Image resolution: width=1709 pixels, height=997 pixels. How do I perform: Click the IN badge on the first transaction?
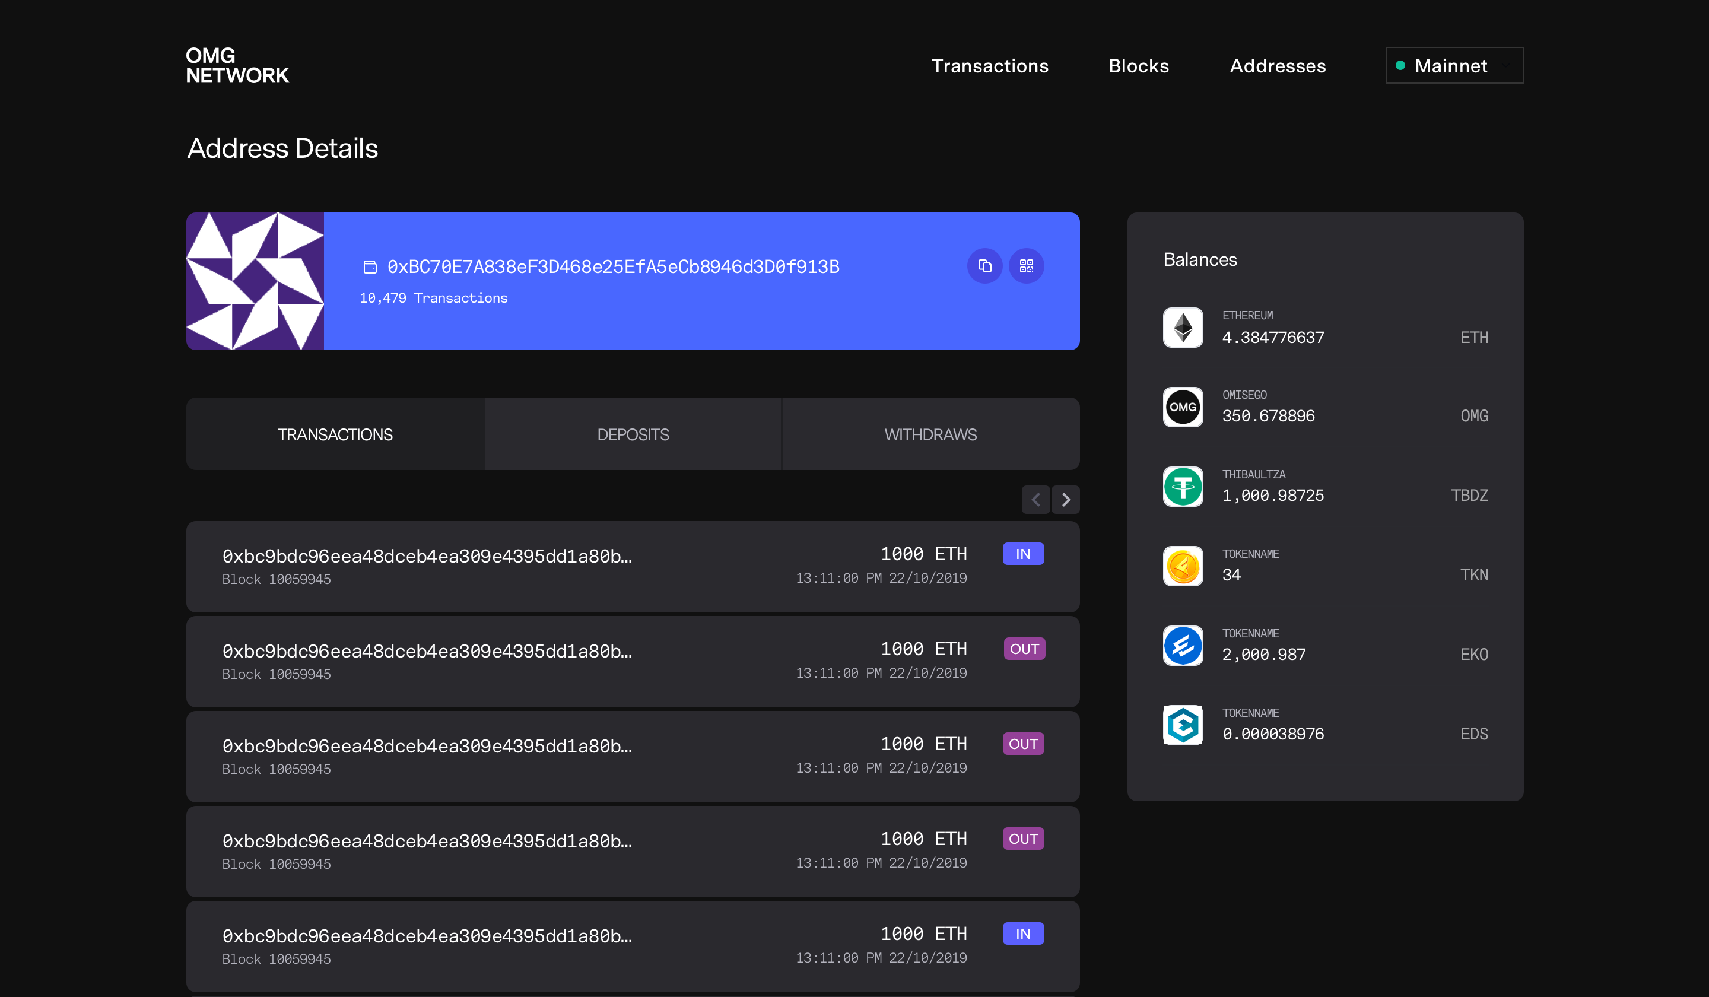1024,554
